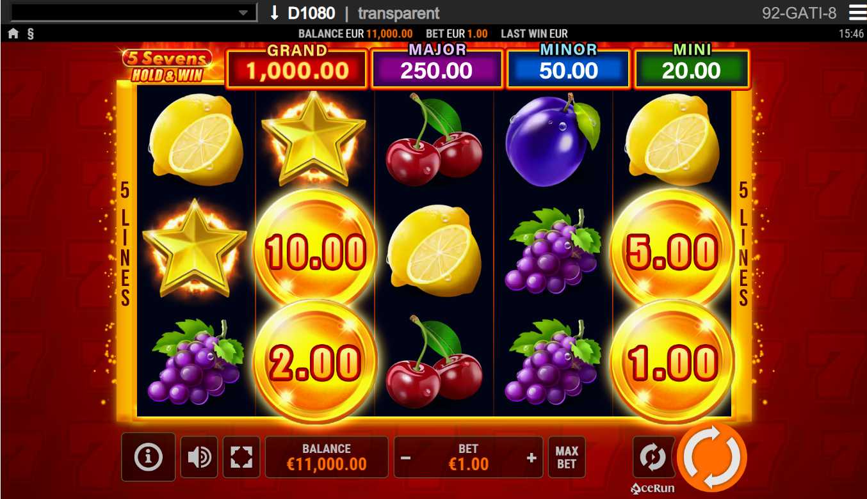Open the hamburger menu
867x499 pixels.
(x=857, y=12)
